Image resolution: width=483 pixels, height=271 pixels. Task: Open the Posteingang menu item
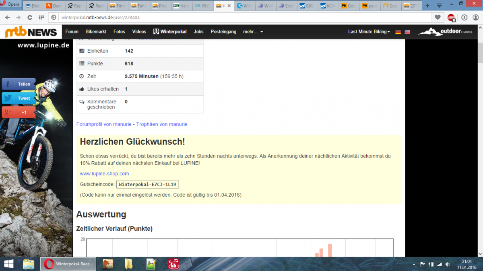pyautogui.click(x=223, y=32)
